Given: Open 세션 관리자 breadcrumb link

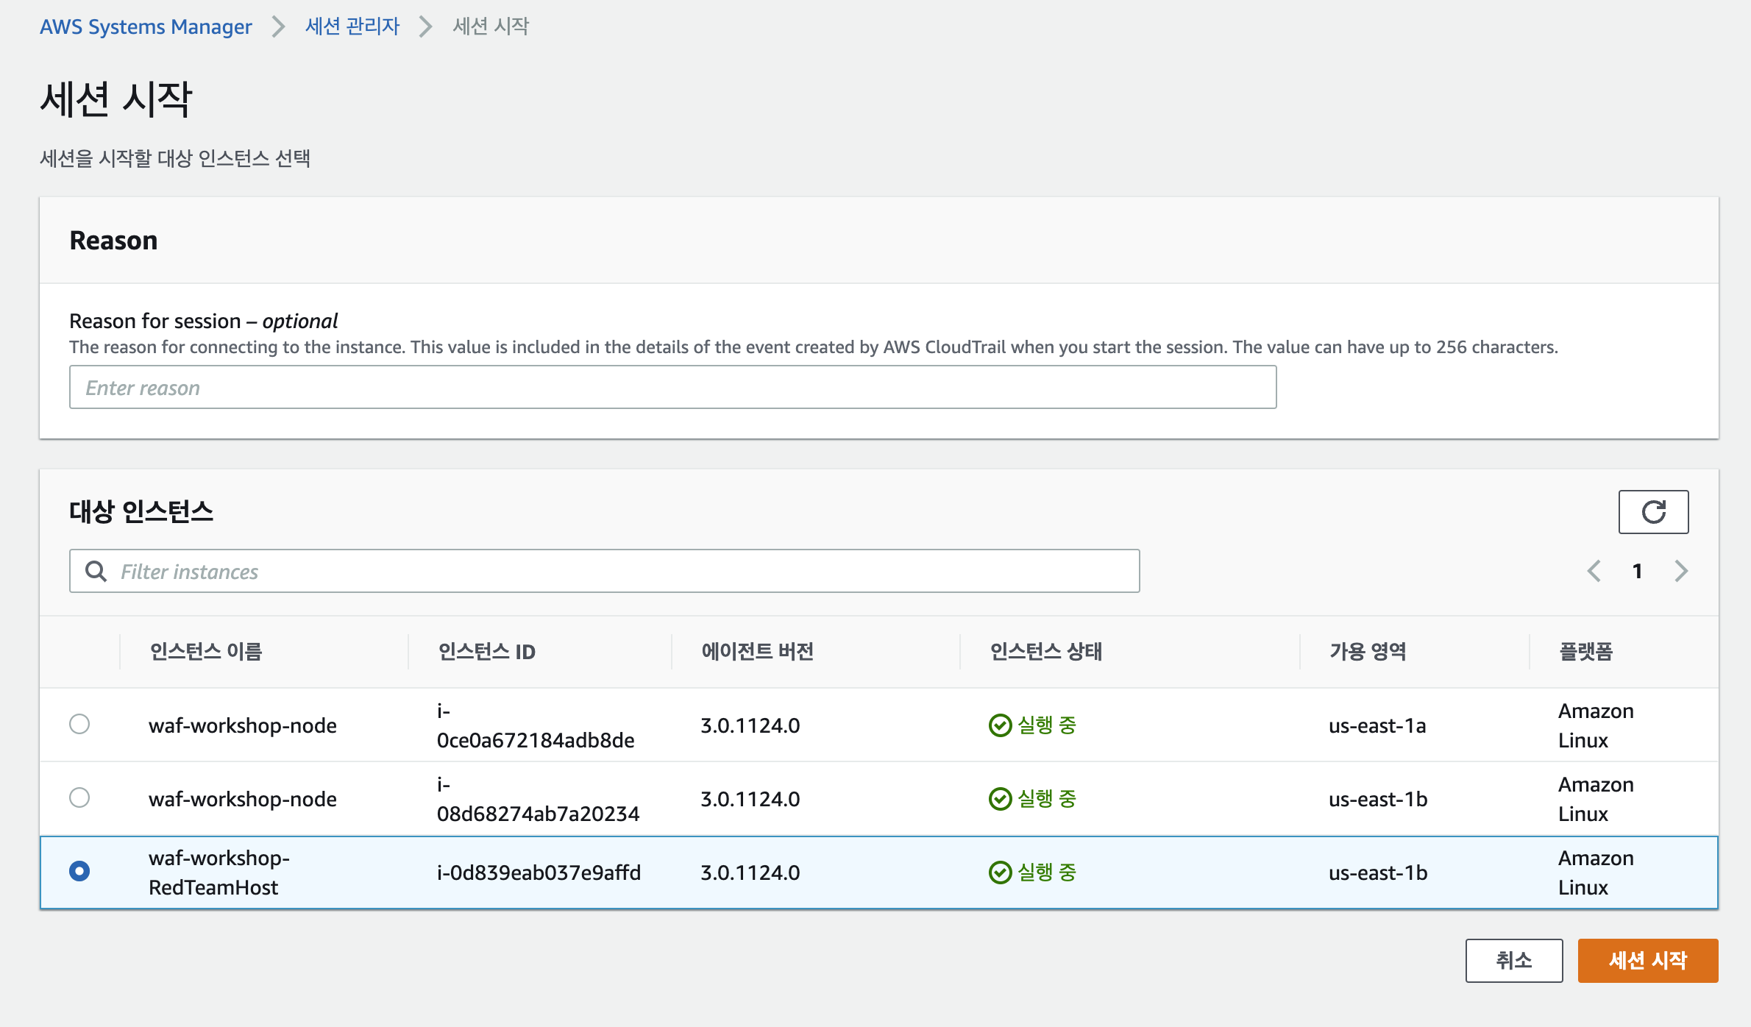Looking at the screenshot, I should click(352, 26).
